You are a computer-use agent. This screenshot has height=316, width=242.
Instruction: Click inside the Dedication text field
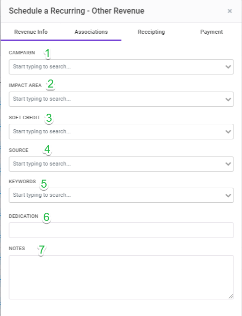pyautogui.click(x=121, y=230)
